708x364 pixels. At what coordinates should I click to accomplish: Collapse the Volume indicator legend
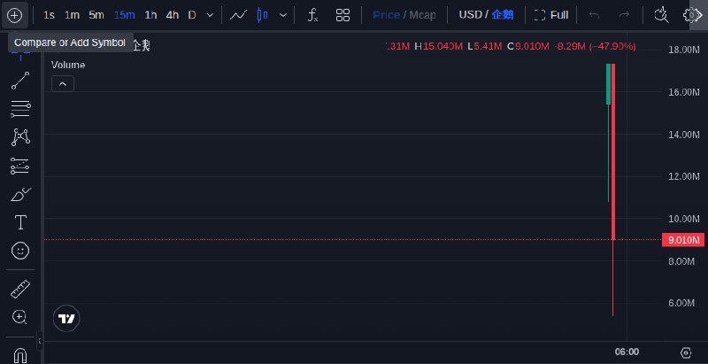tap(63, 84)
